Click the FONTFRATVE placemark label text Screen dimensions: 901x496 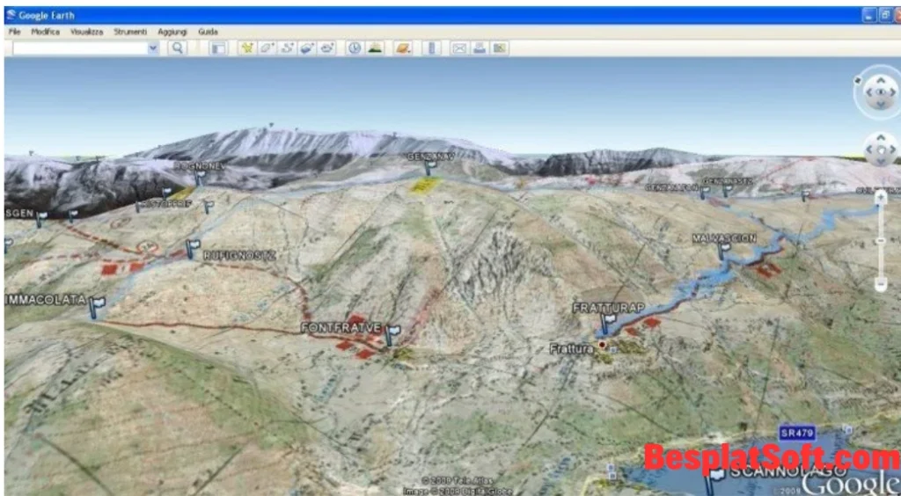(341, 328)
